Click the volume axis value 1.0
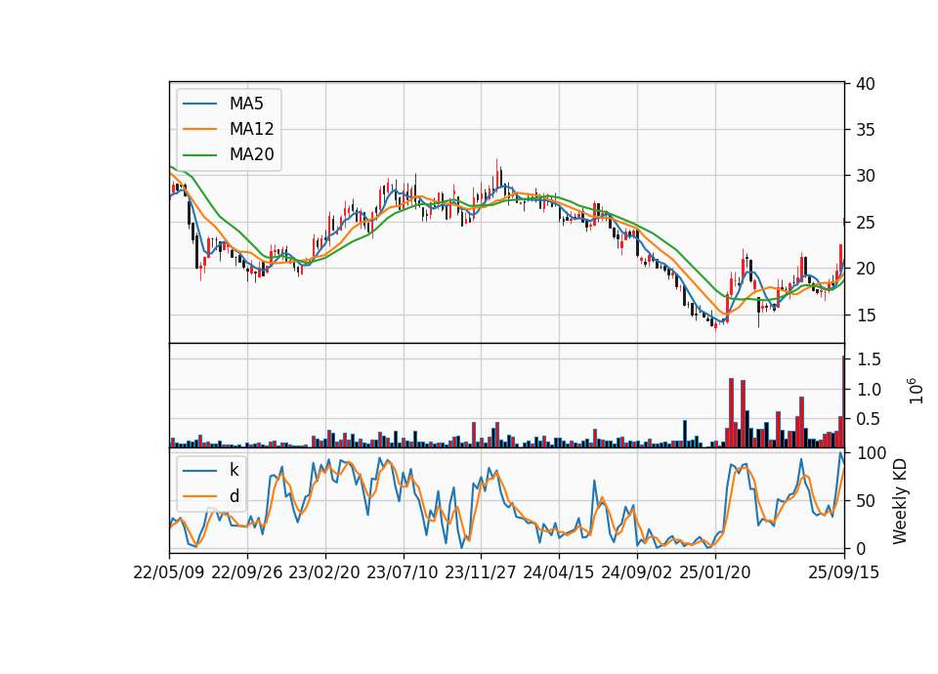The image size is (938, 674). click(x=869, y=390)
